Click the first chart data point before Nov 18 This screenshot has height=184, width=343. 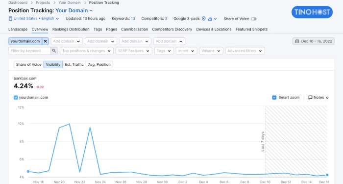point(28,171)
